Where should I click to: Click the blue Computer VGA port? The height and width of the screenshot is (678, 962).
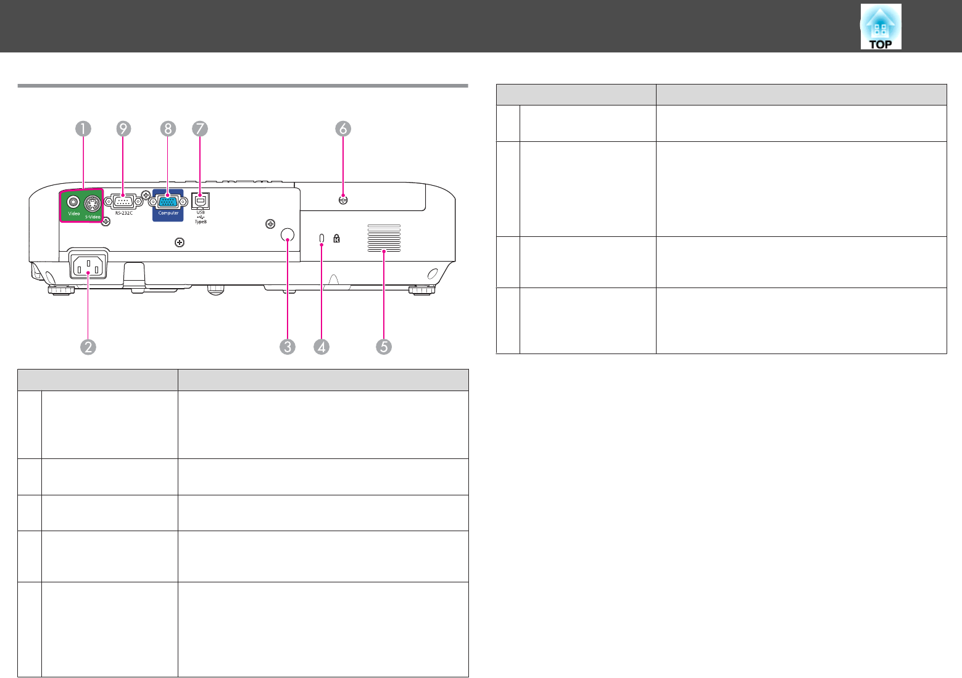[x=168, y=201]
